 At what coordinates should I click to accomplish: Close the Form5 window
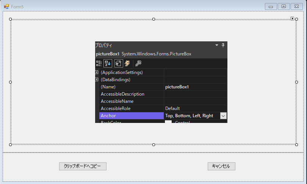297,6
